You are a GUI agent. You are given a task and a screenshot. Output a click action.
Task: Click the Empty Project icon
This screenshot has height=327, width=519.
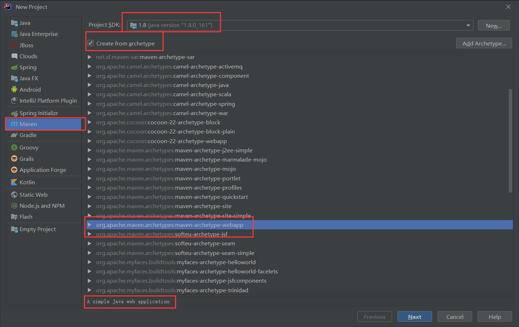(x=14, y=229)
